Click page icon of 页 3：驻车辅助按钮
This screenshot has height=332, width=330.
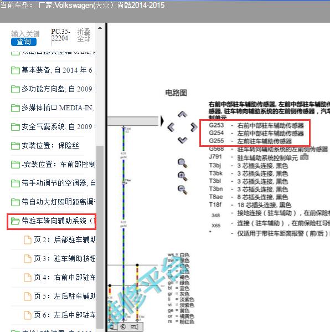(28, 259)
